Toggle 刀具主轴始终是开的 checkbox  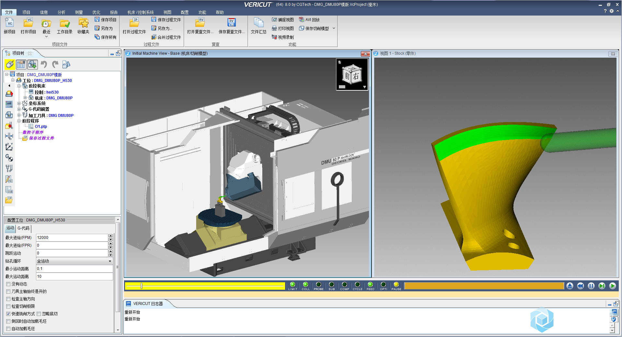point(8,291)
